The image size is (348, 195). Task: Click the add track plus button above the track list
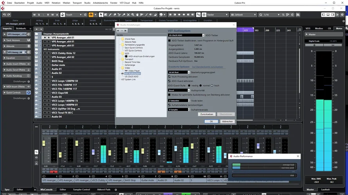coord(36,29)
